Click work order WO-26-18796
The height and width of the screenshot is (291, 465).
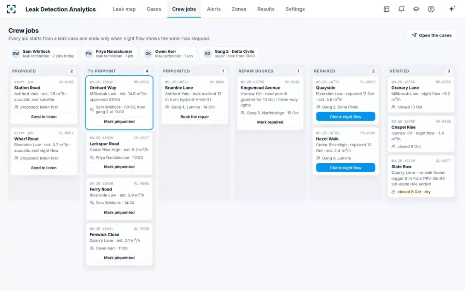coord(252,82)
